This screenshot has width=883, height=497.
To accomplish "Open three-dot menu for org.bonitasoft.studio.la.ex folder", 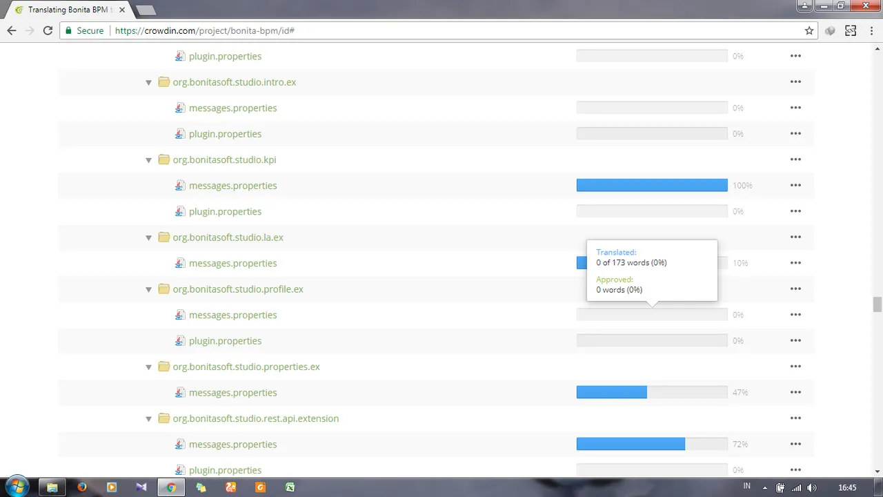I will click(x=795, y=237).
